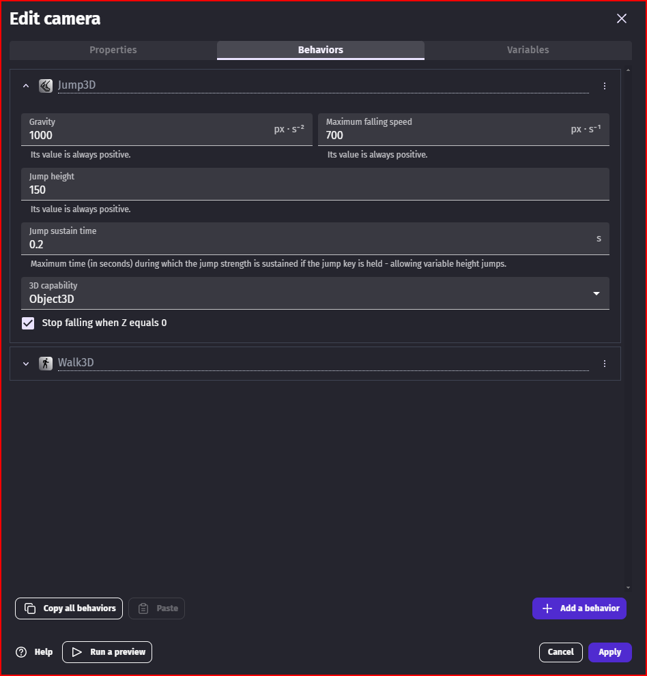Click the Jump3D behavior icon

point(46,86)
